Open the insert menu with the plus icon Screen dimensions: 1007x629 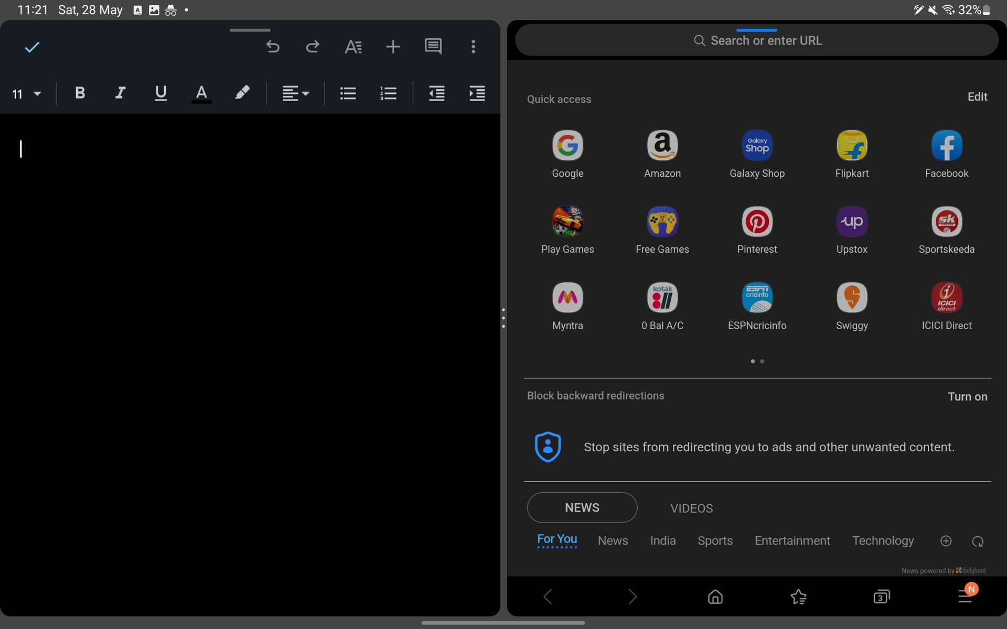click(x=393, y=47)
